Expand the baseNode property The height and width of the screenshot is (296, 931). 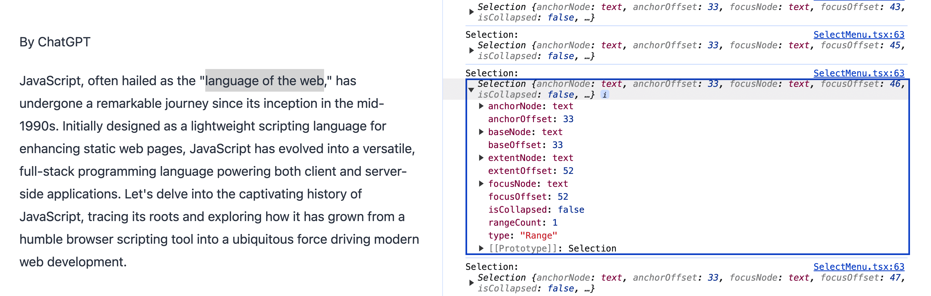pyautogui.click(x=481, y=132)
